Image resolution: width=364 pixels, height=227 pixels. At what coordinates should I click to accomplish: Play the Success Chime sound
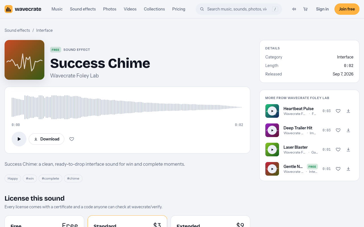point(19,139)
